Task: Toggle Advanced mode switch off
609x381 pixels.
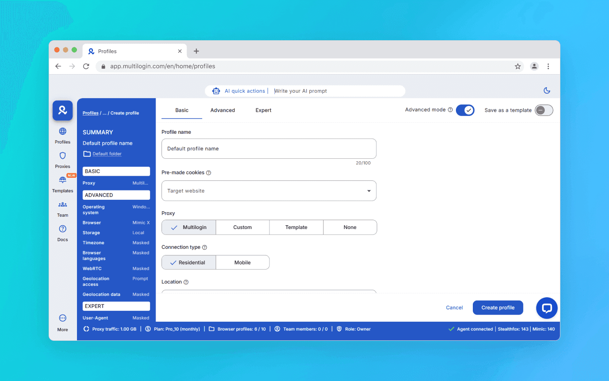Action: click(465, 110)
